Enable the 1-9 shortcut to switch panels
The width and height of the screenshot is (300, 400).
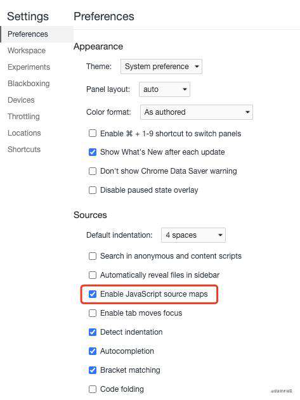(x=93, y=133)
